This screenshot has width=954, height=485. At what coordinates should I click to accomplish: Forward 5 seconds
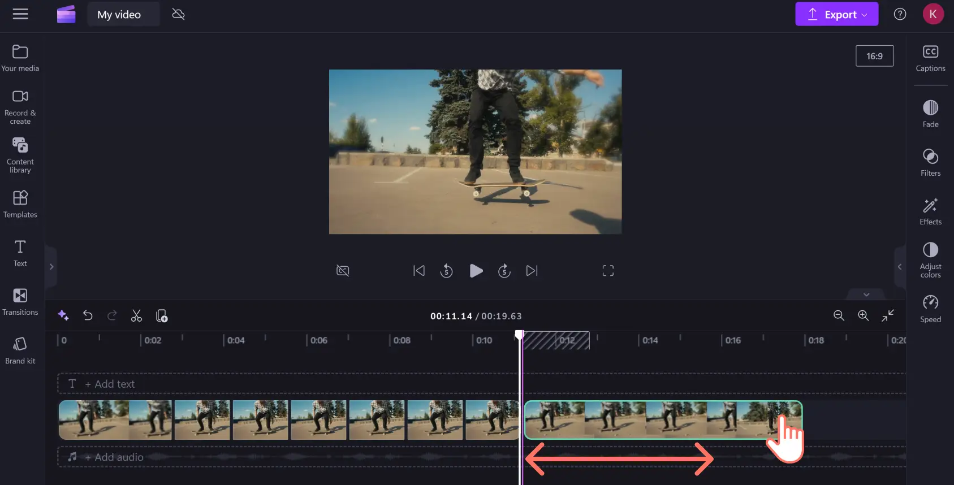(504, 271)
